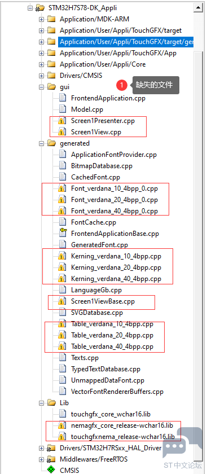Select the CMSIS software component entry
The width and height of the screenshot is (207, 474).
point(69,471)
